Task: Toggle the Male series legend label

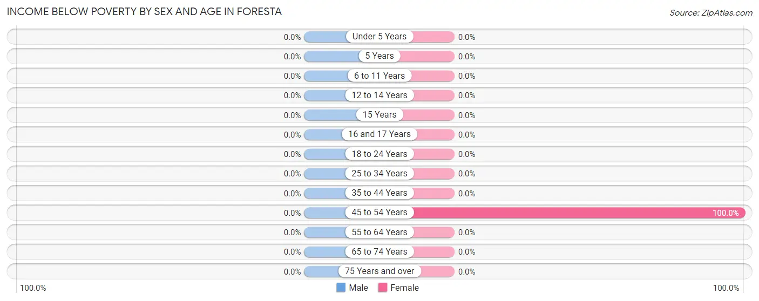Action: coord(358,288)
